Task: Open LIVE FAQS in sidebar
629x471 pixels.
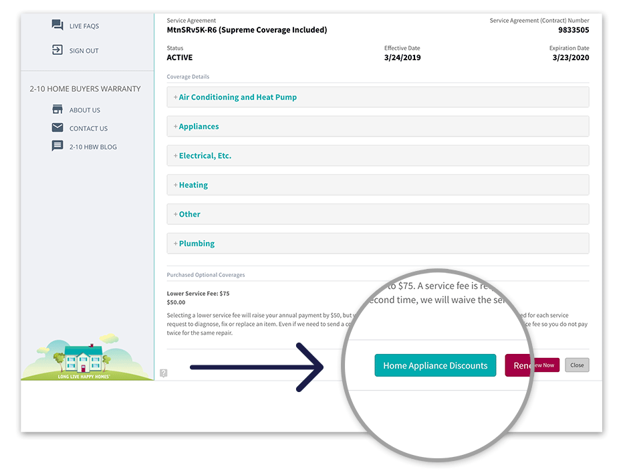Action: click(x=84, y=26)
